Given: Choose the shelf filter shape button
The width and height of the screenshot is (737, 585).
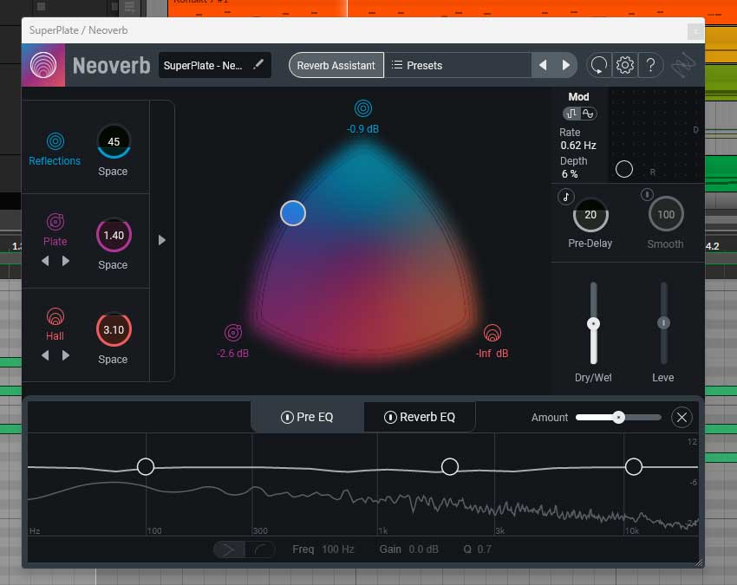Looking at the screenshot, I should pos(260,549).
